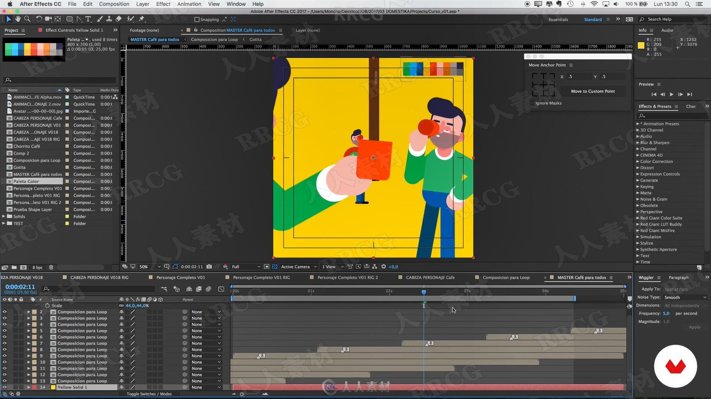711x399 pixels.
Task: Select the Hand tool
Action: click(x=18, y=19)
